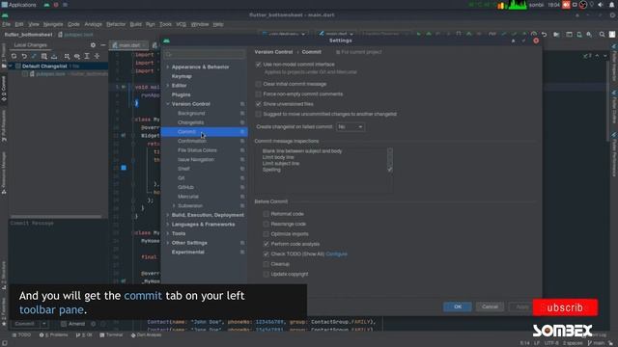
Task: Open Create changelist on failed commit dropdown
Action: coord(351,127)
